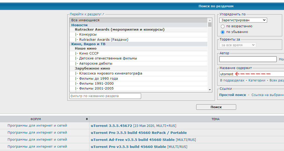The image size is (284, 151).
Task: Select the по возрастанию radio button
Action: tap(223, 26)
